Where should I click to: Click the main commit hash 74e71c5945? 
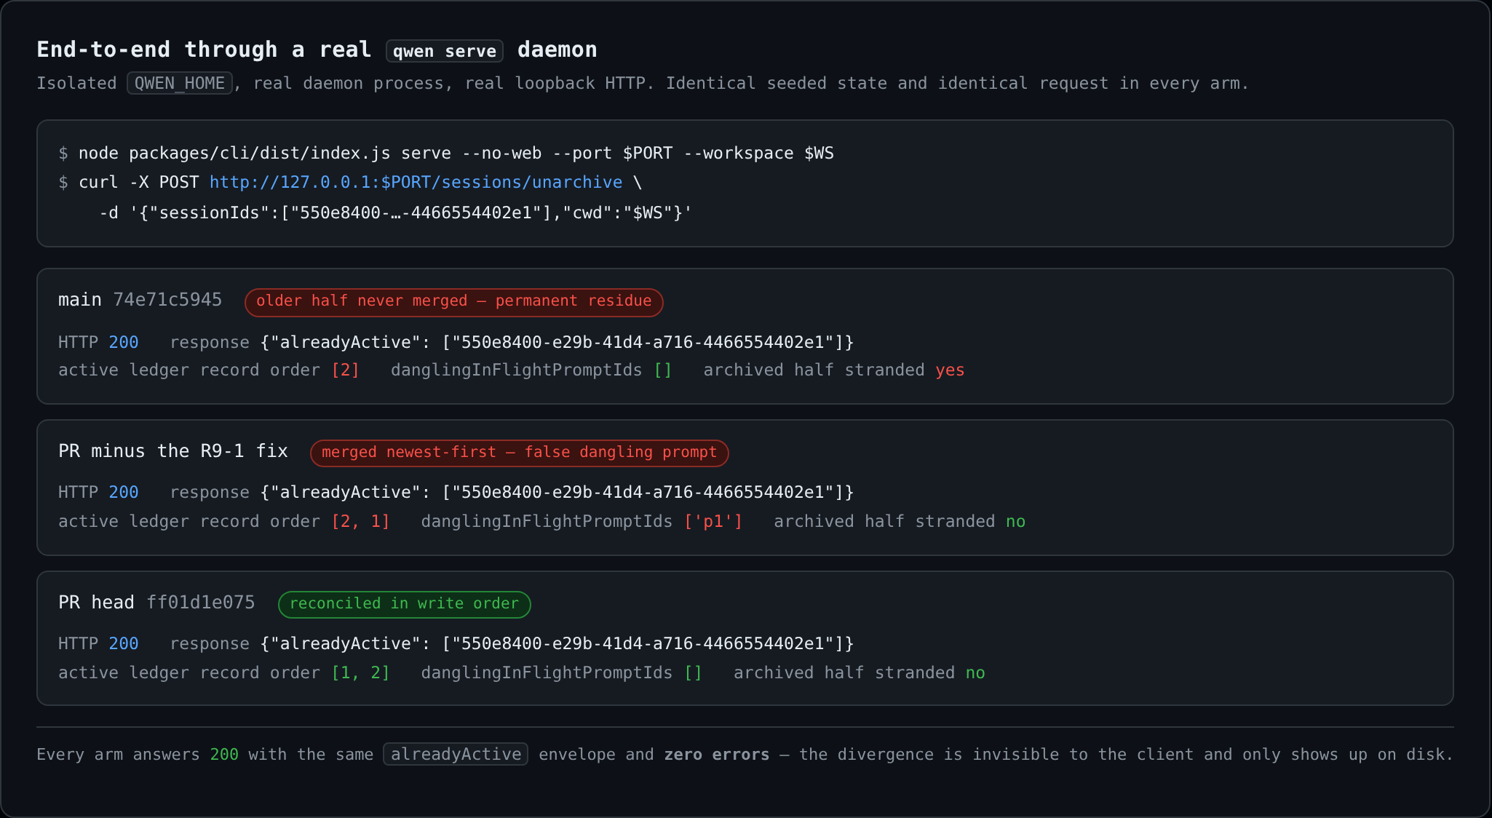(x=167, y=300)
